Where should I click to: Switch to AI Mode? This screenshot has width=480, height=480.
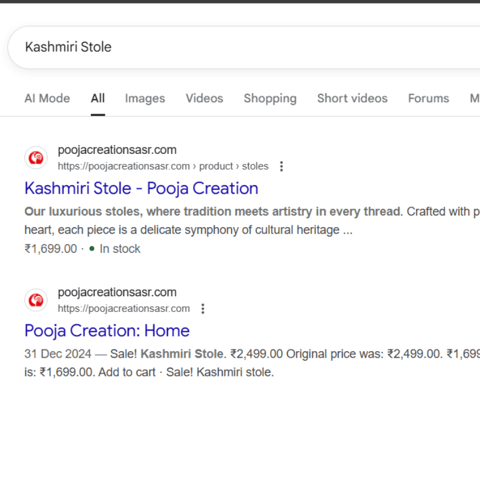click(x=47, y=98)
